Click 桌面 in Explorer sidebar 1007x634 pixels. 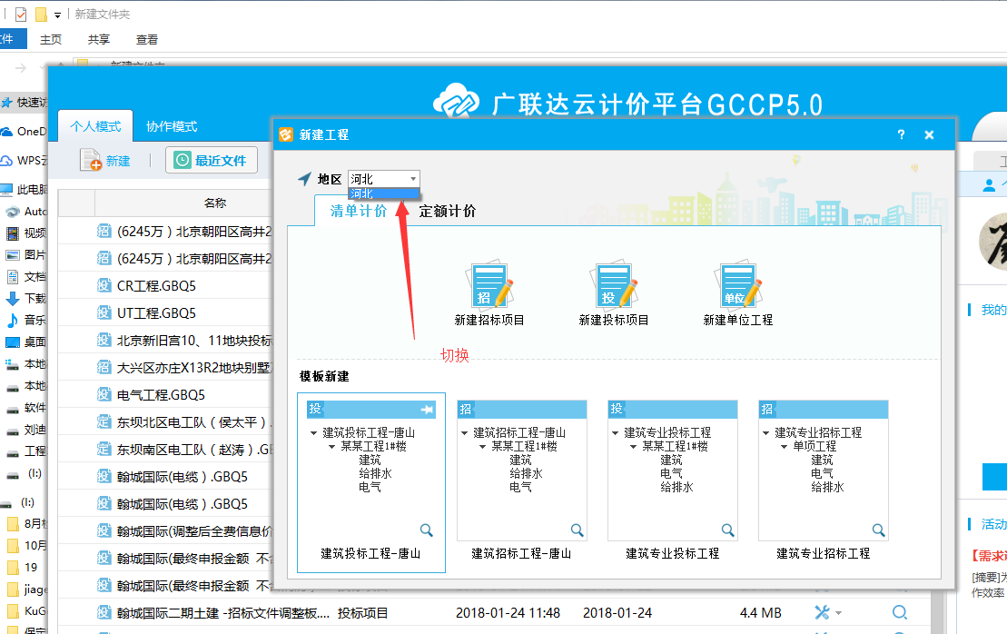(25, 342)
